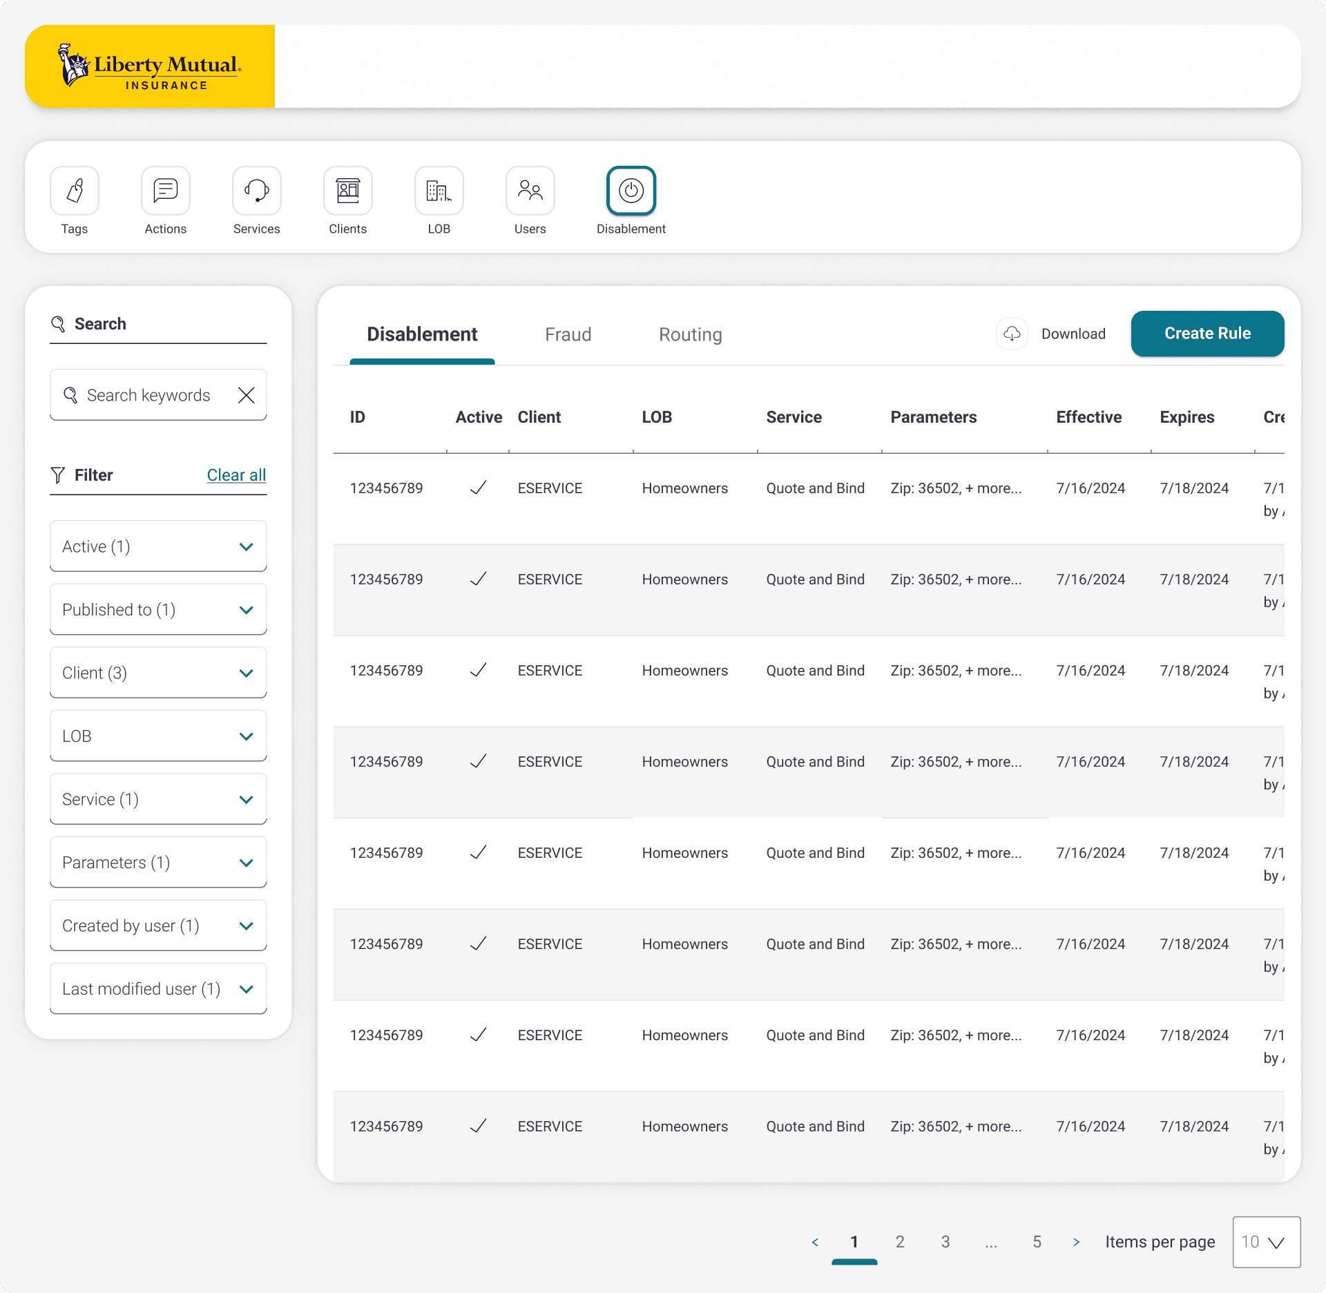Click the Clear all filters link
This screenshot has width=1326, height=1293.
pyautogui.click(x=236, y=475)
